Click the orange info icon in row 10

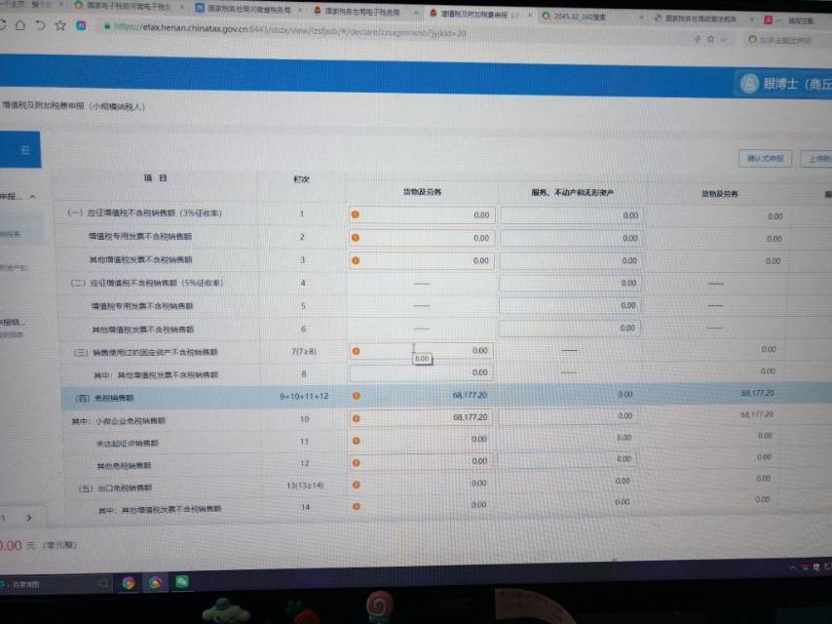[x=356, y=417]
